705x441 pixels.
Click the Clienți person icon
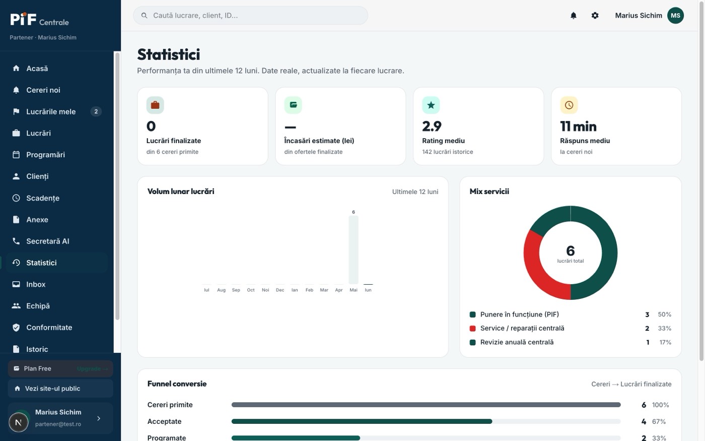tap(16, 176)
